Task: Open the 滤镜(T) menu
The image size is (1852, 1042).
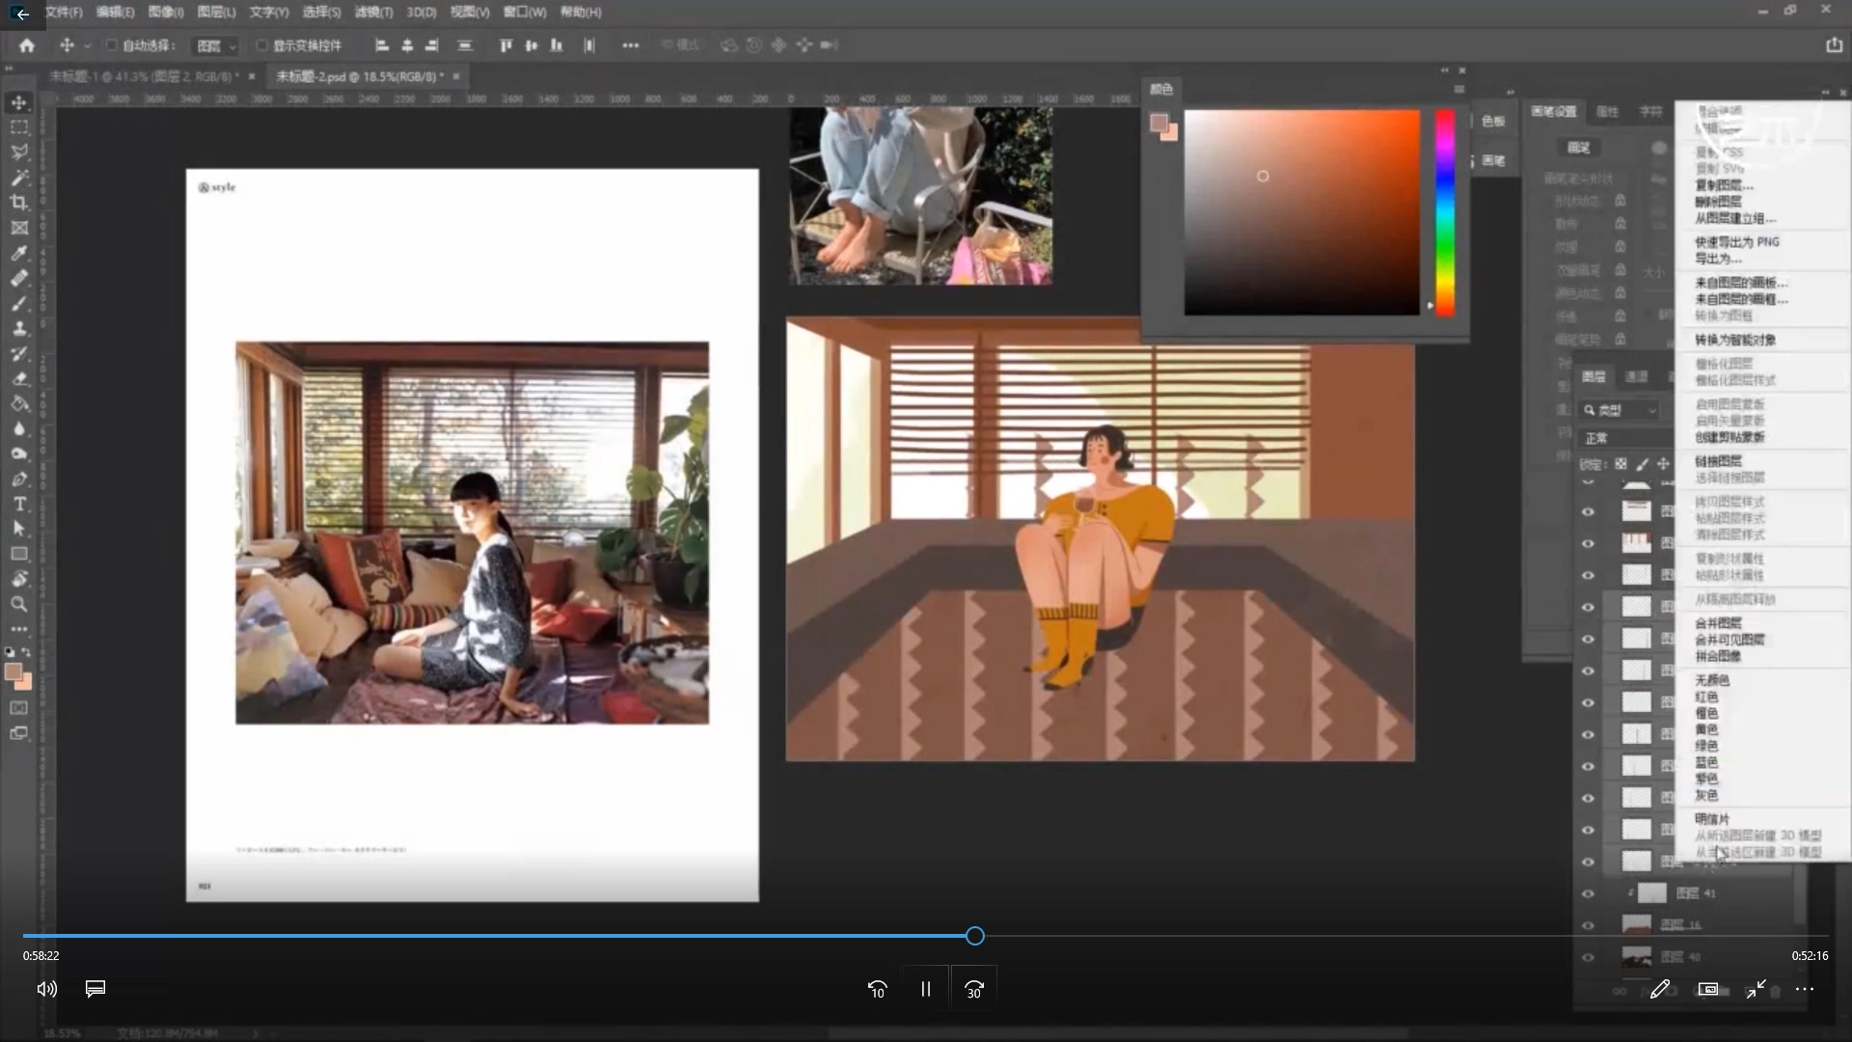Action: (x=373, y=13)
